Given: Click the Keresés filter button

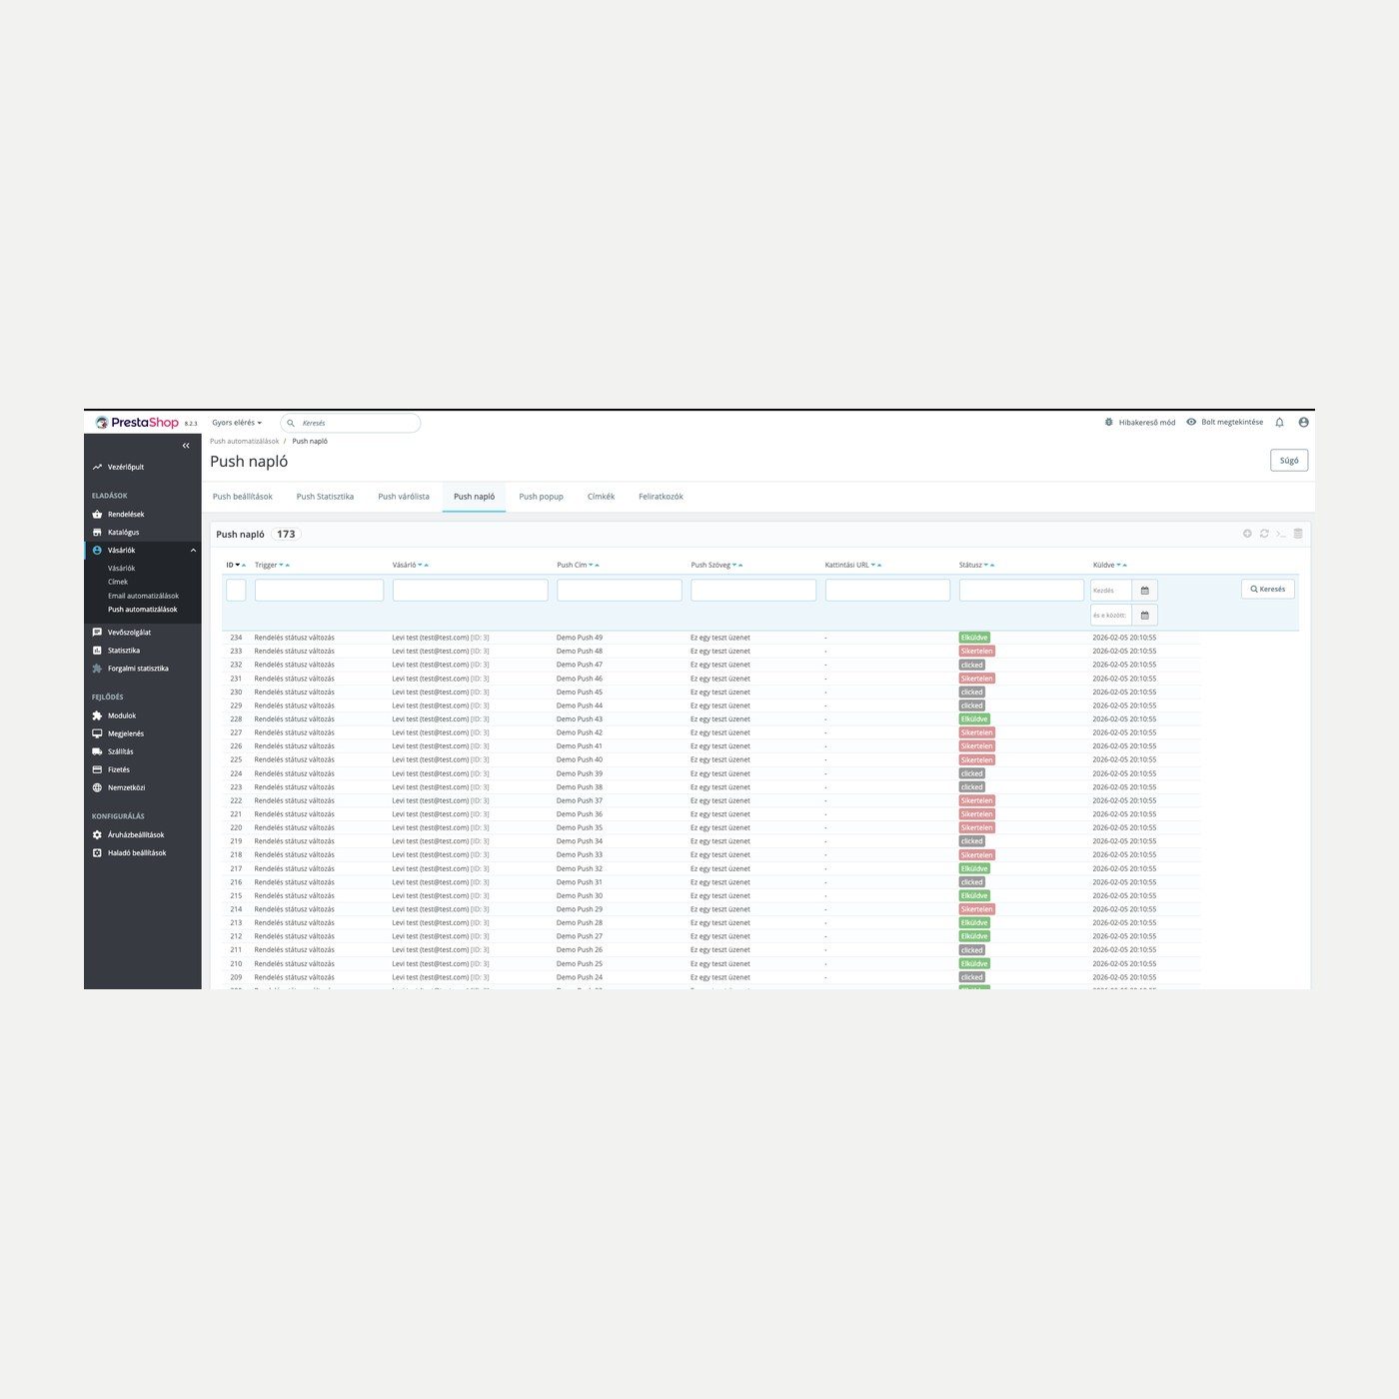Looking at the screenshot, I should tap(1268, 590).
